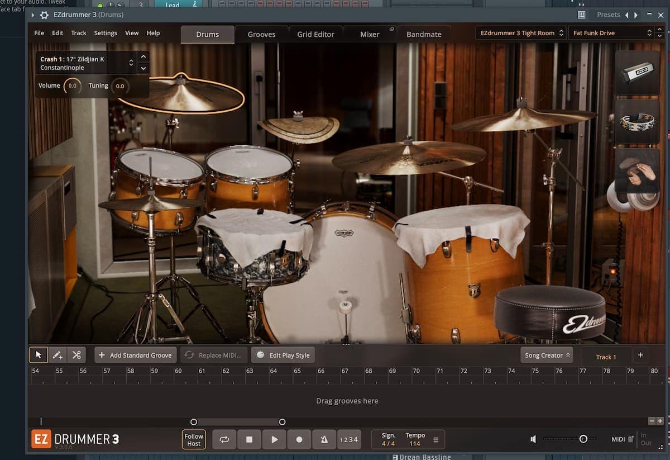Toggle Follow Host mode
Image resolution: width=670 pixels, height=460 pixels.
pyautogui.click(x=194, y=439)
